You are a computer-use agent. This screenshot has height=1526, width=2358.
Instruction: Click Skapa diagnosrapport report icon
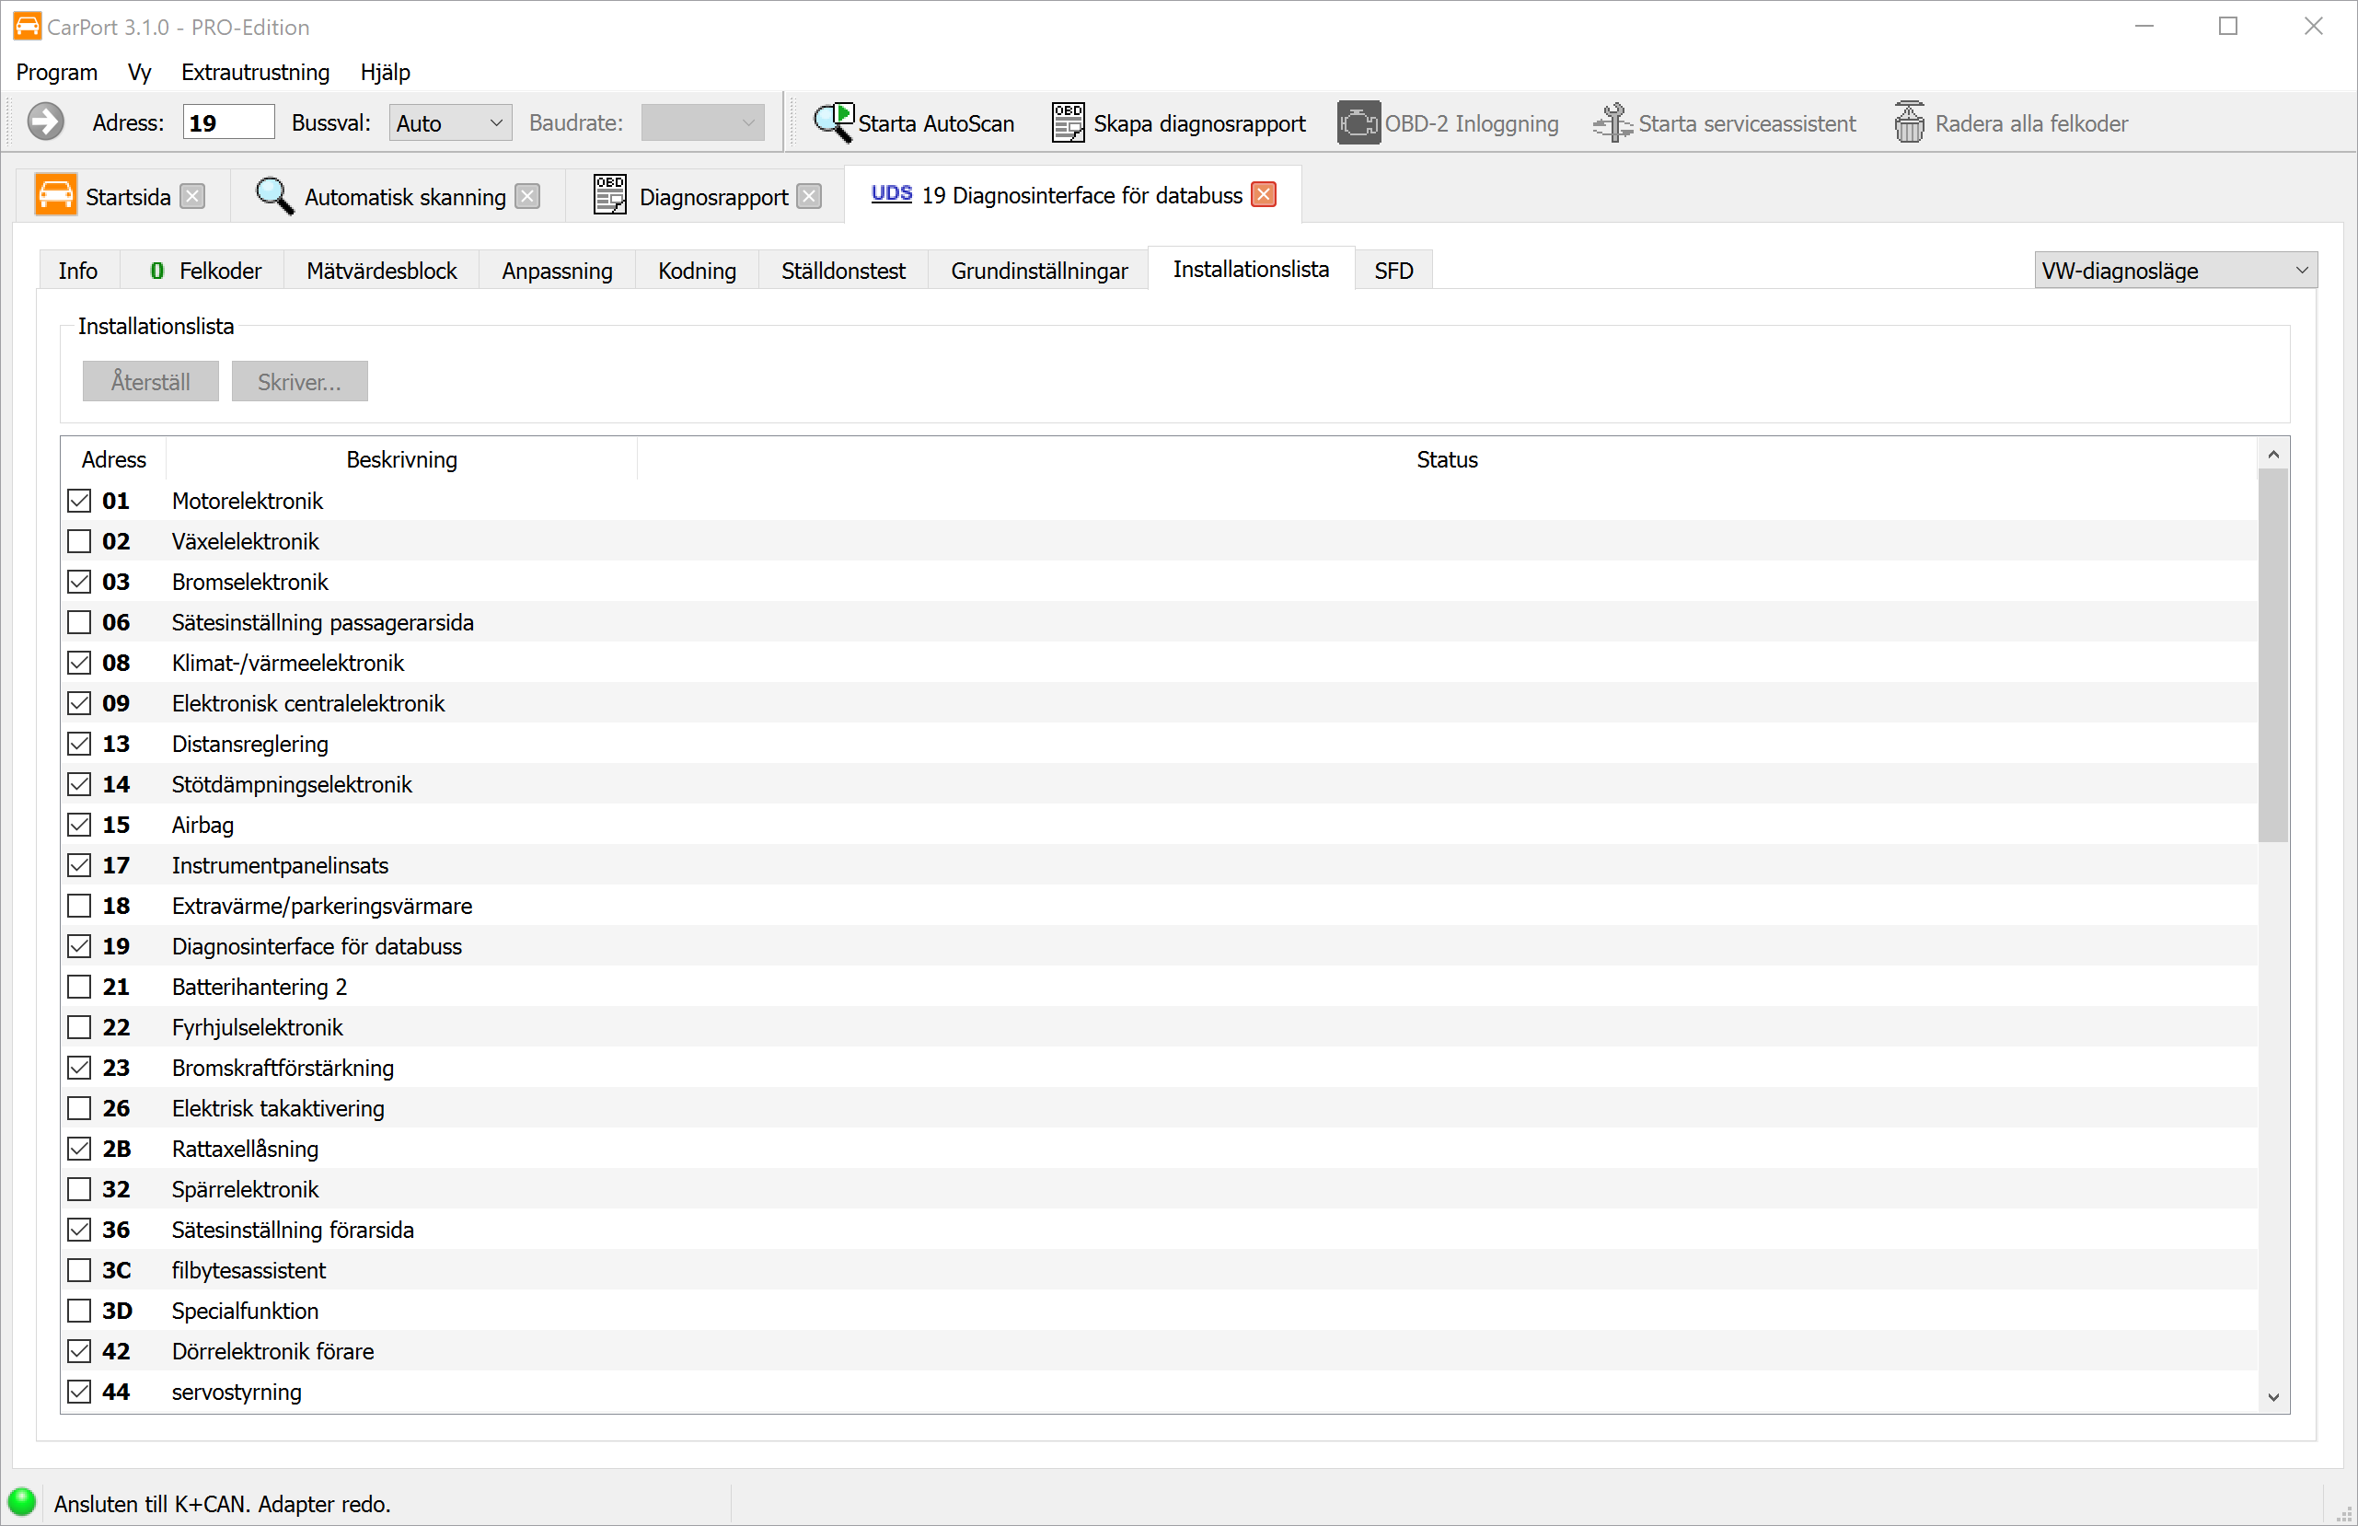tap(1068, 123)
